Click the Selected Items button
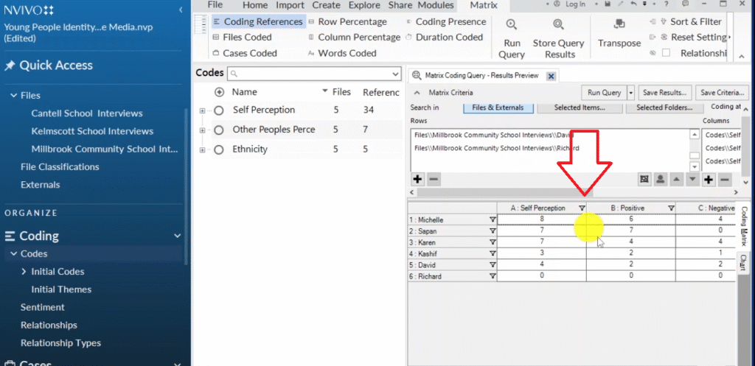Viewport: 755px width, 366px height. [x=579, y=108]
